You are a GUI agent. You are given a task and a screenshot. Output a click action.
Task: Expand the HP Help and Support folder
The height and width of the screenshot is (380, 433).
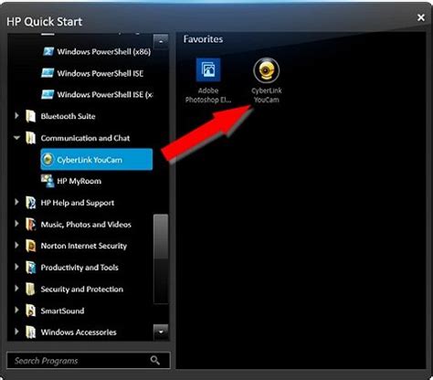(16, 202)
